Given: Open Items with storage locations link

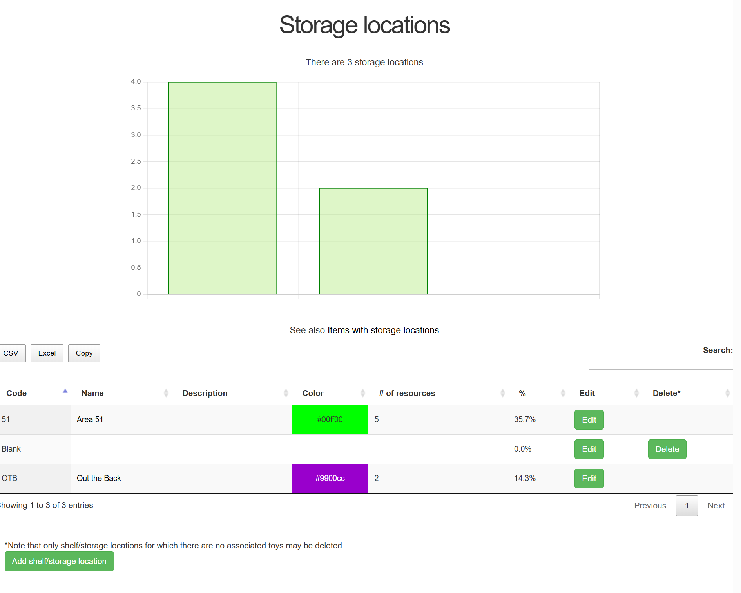Looking at the screenshot, I should [383, 330].
